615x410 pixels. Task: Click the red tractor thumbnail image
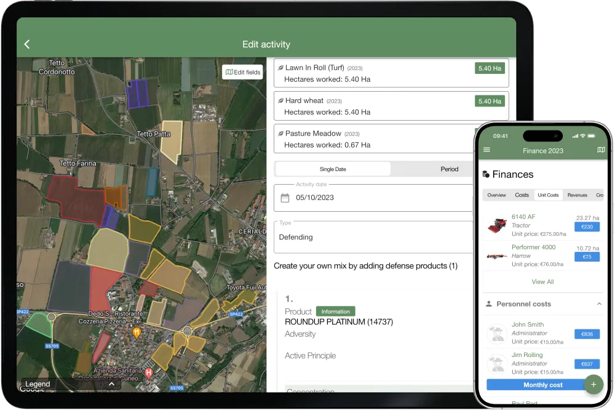click(x=497, y=225)
